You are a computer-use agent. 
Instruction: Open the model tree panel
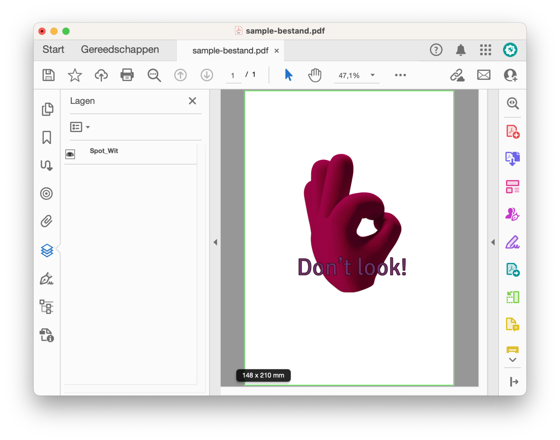click(46, 307)
